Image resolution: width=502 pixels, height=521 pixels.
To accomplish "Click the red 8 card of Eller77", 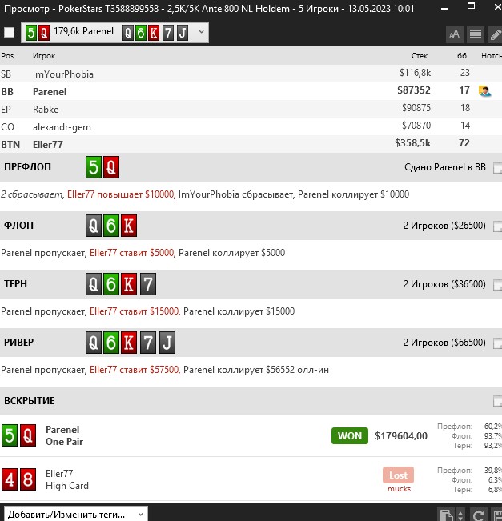I will (28, 479).
